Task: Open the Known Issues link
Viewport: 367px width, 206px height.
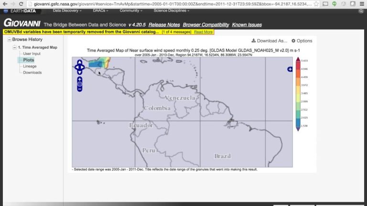Action: [247, 25]
